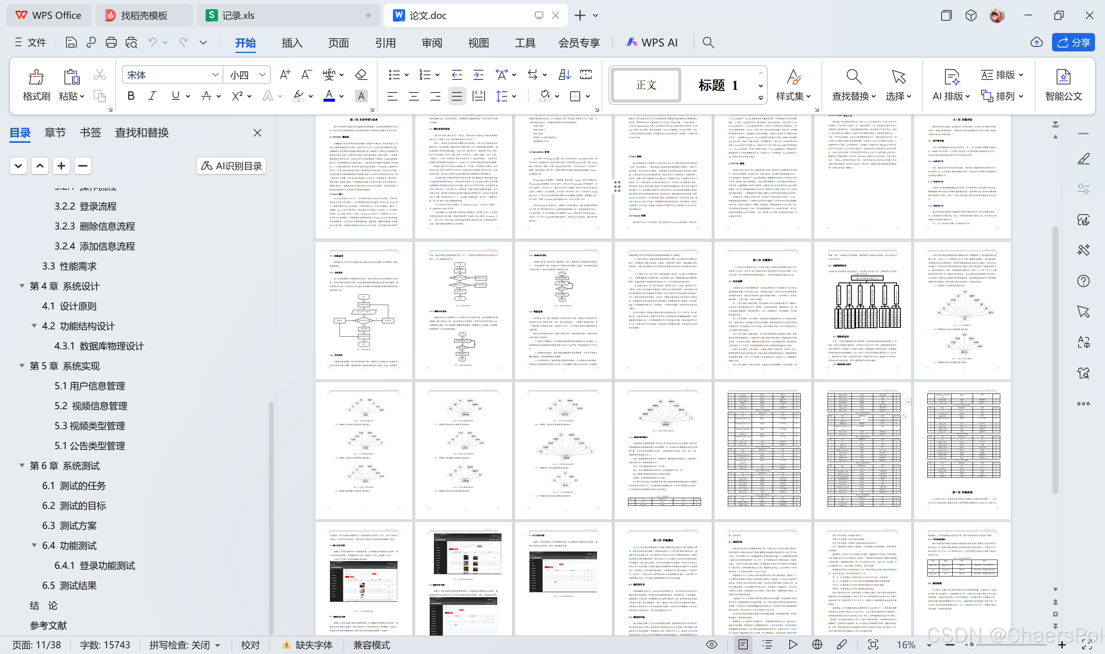Toggle align right
1105x654 pixels.
(x=435, y=96)
